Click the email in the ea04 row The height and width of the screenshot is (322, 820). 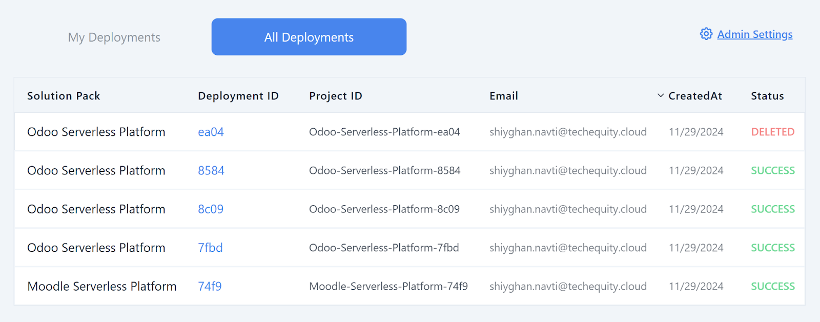(568, 132)
